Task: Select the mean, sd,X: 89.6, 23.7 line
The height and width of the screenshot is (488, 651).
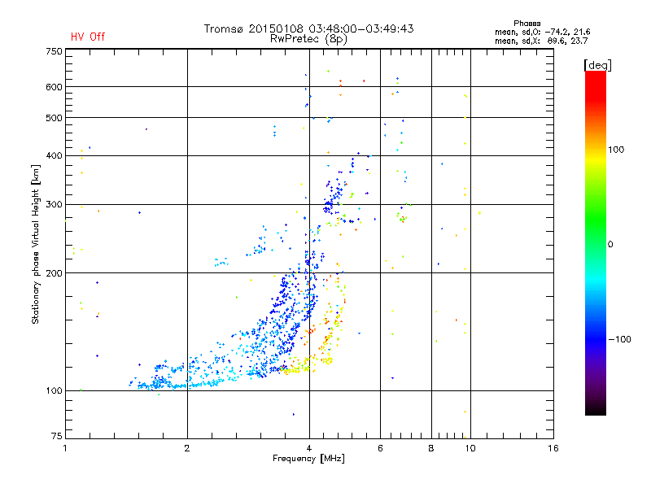Action: (x=541, y=41)
